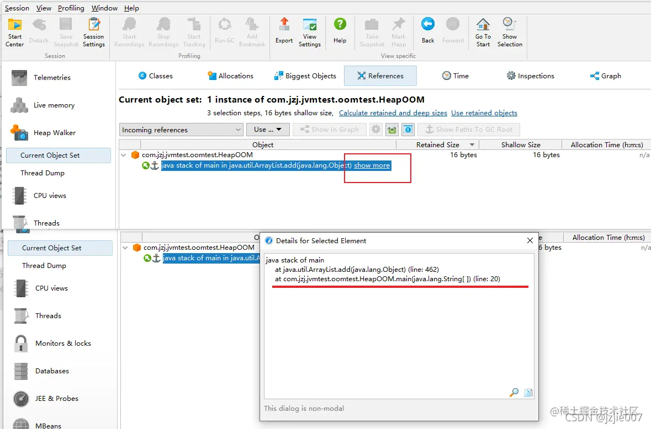This screenshot has height=429, width=651.
Task: Click Stop Recordings icon
Action: (x=163, y=33)
